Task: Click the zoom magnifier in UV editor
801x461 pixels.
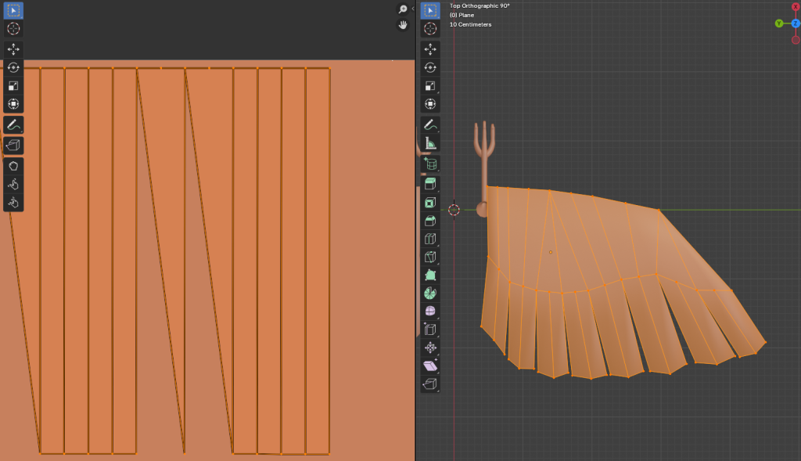Action: tap(403, 9)
